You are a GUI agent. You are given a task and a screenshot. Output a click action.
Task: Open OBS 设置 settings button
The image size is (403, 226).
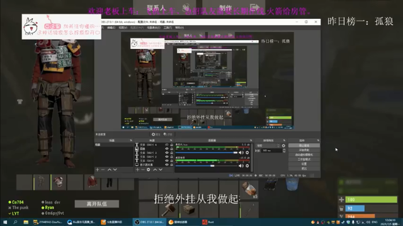304,164
